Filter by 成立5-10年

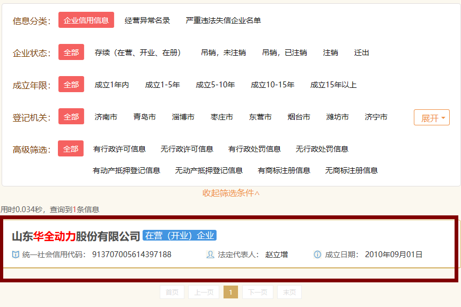(215, 85)
